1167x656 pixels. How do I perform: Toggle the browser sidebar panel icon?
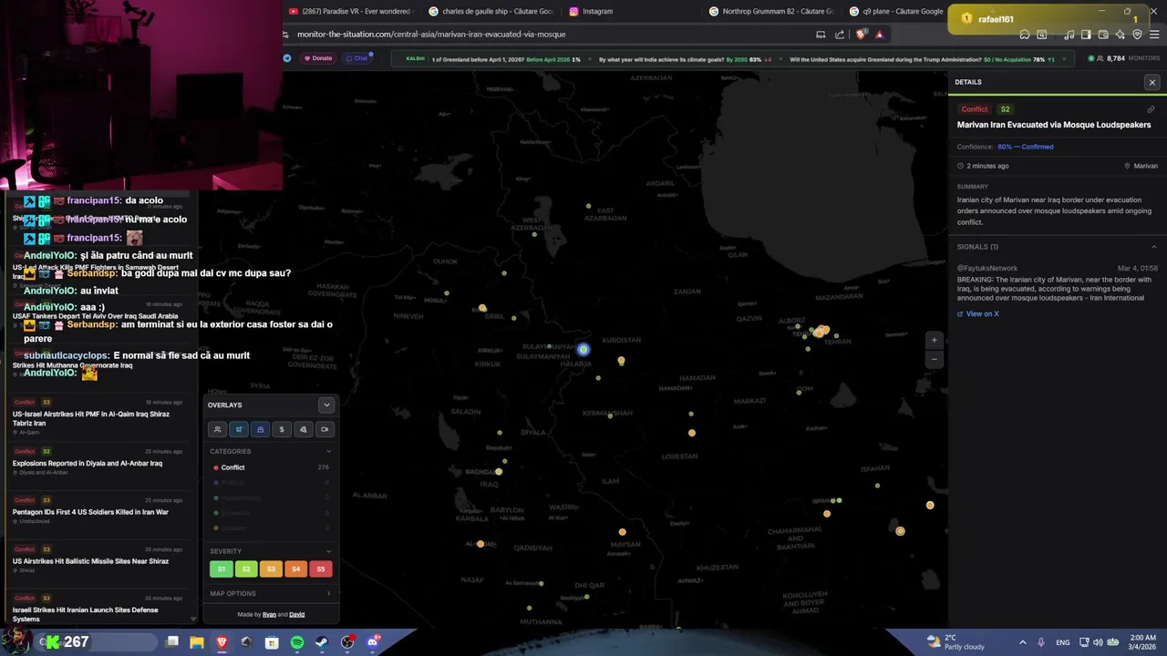(1086, 35)
